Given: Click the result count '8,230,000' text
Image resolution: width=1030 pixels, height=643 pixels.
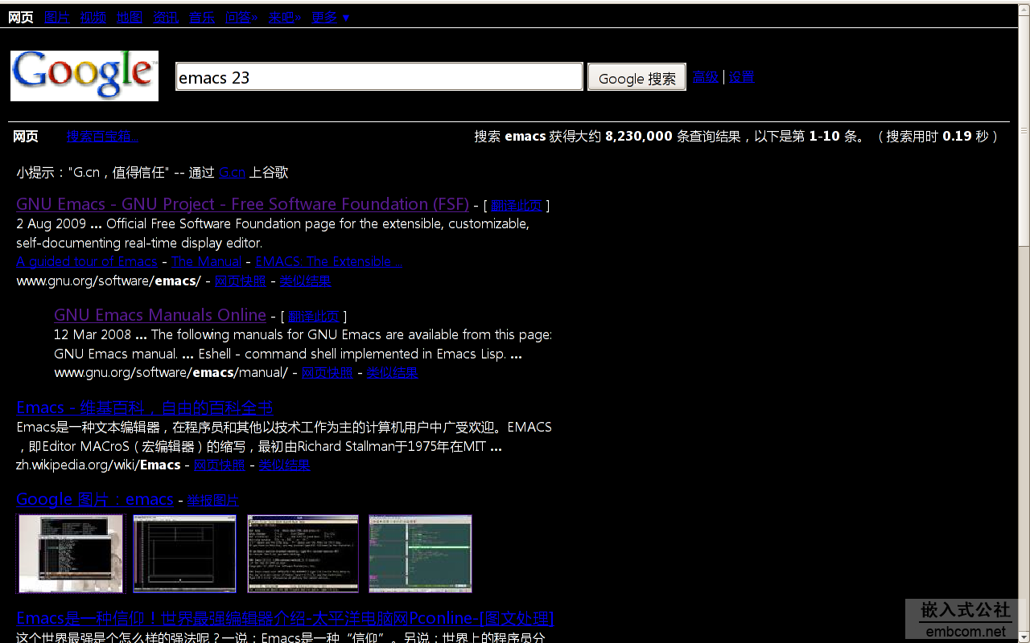Looking at the screenshot, I should click(638, 137).
